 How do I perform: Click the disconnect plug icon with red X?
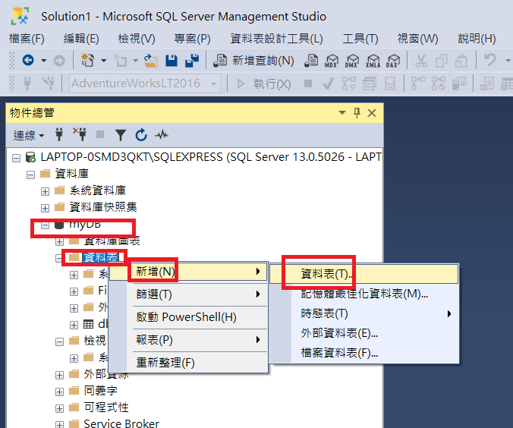tap(80, 134)
